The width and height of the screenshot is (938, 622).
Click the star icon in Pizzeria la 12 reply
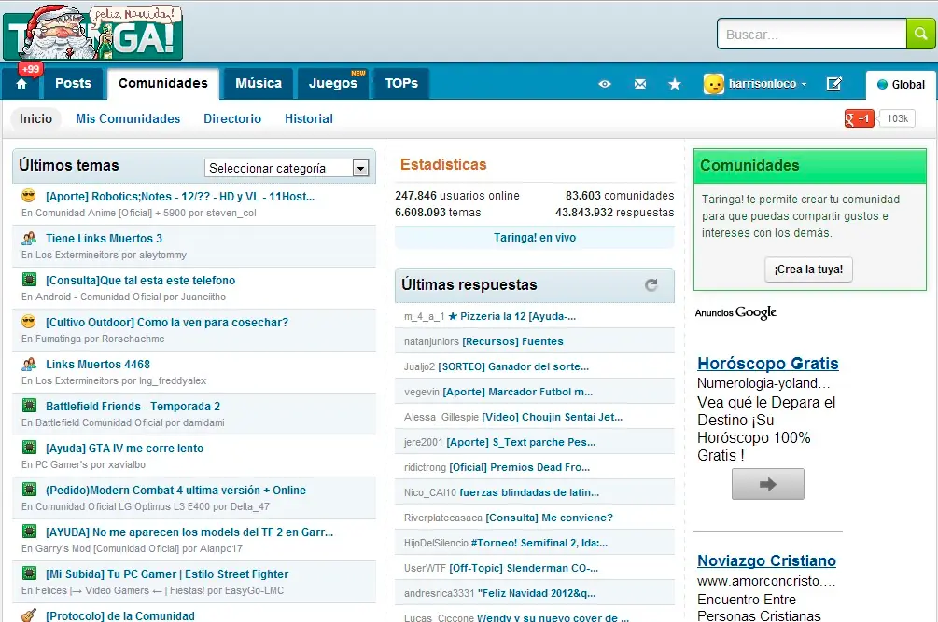453,317
